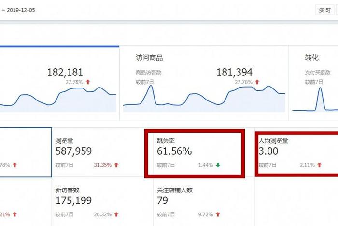Viewport: 338px width, 226px height.
Task: Click the trend chart under 182,181
Action: pyautogui.click(x=58, y=99)
